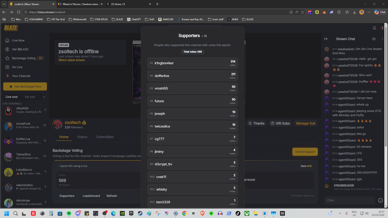Image resolution: width=388 pixels, height=218 pixels.
Task: Open the brain stuff bookmark folder
Action: click(216, 19)
